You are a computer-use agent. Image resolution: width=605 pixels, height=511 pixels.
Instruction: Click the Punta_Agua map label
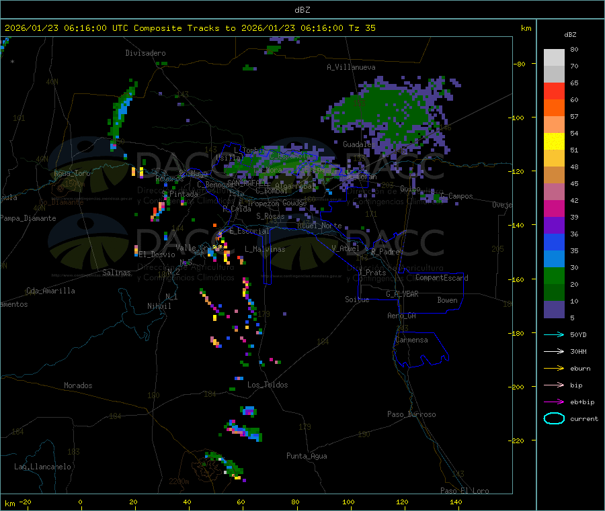307,456
